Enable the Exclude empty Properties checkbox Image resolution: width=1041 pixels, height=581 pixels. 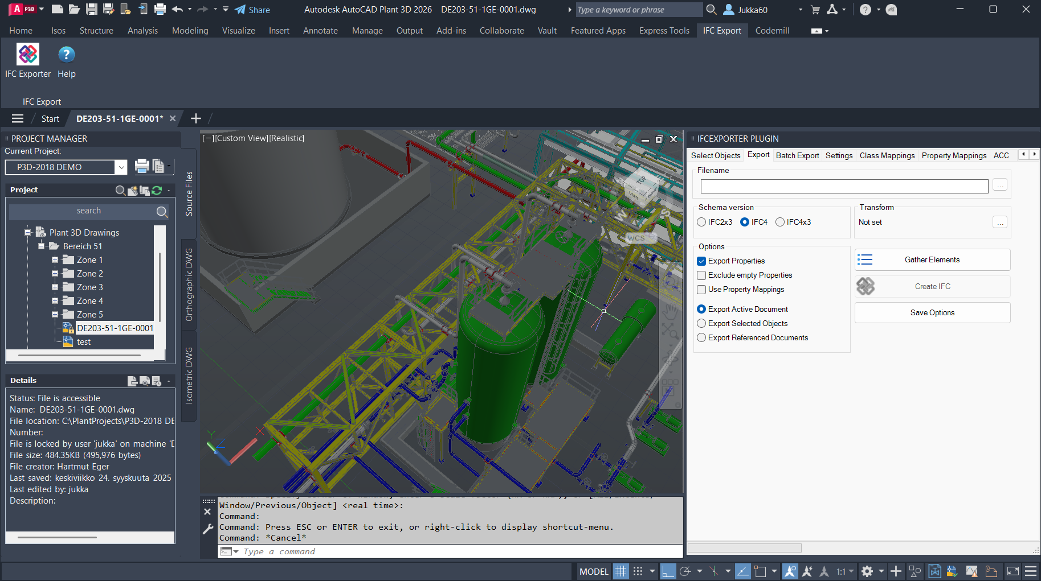click(701, 275)
